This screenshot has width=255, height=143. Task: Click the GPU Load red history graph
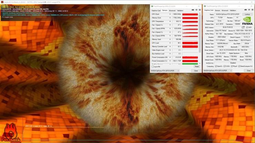[x=190, y=43]
